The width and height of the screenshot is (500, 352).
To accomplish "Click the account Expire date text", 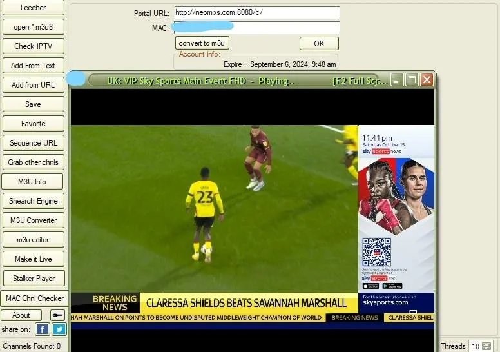I will 280,64.
